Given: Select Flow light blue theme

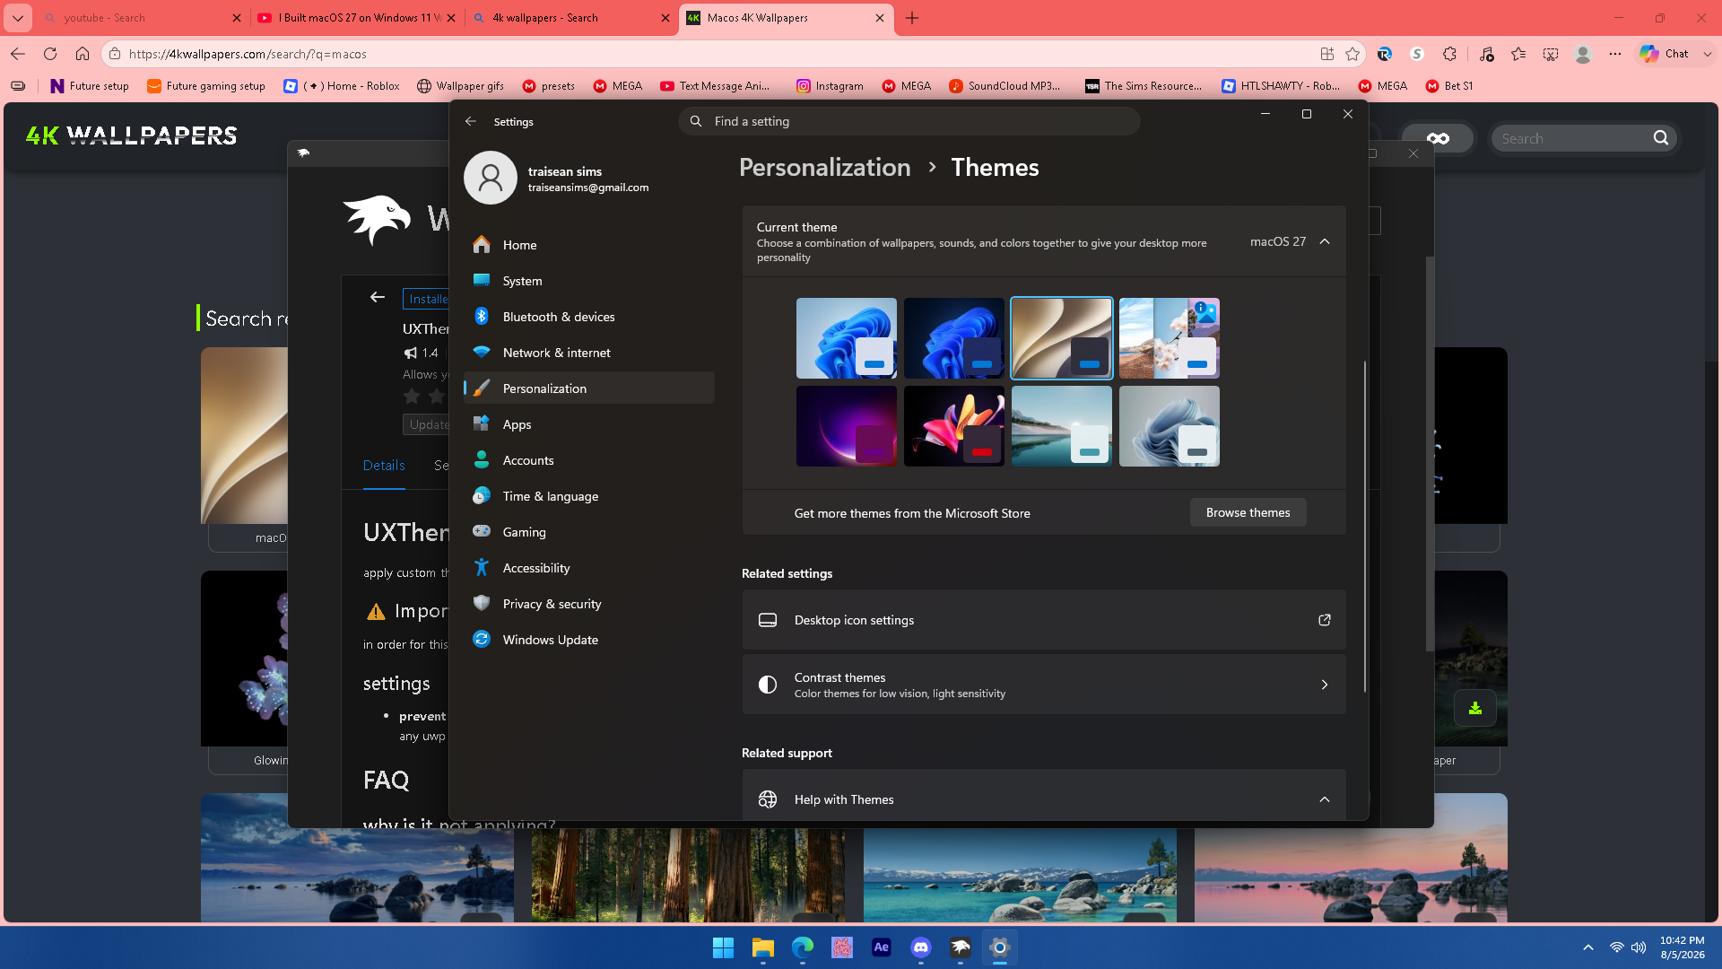Looking at the screenshot, I should coord(1169,426).
